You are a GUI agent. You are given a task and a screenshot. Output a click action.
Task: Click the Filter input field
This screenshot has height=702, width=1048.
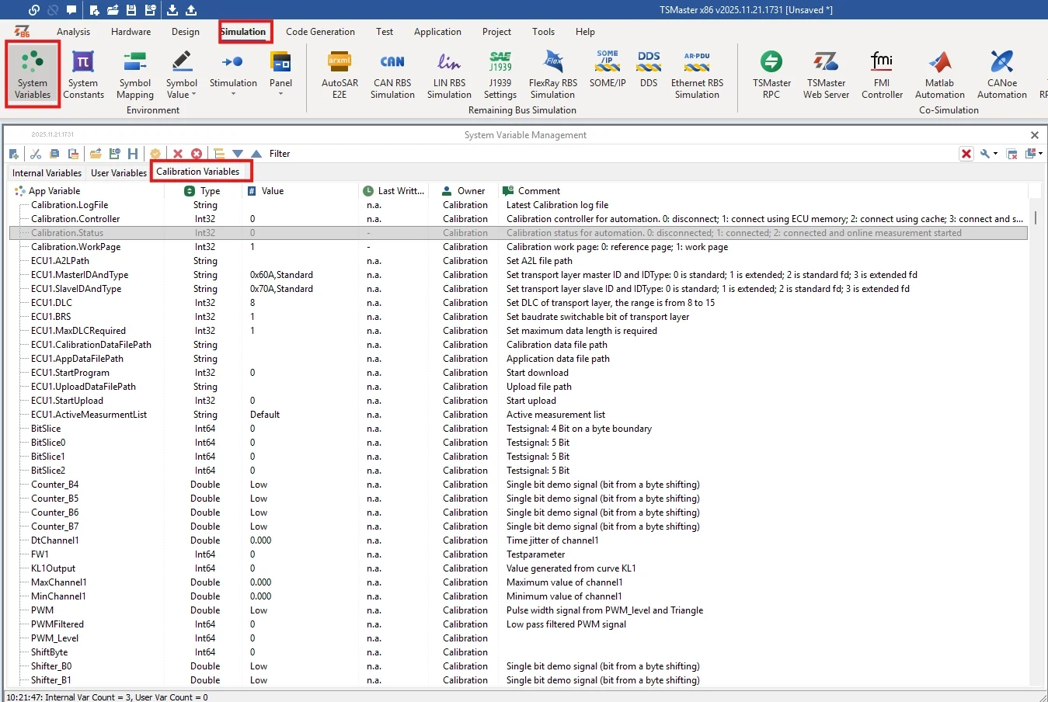(x=614, y=154)
